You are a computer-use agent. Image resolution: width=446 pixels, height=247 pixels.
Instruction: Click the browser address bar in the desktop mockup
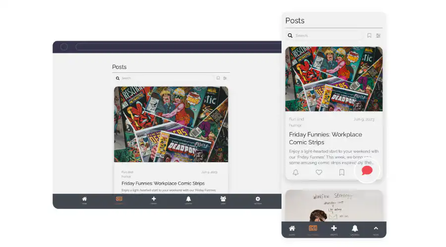click(178, 47)
